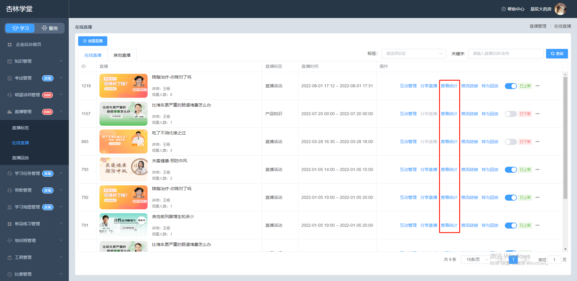Select the 在线直播 tab
This screenshot has height=281, width=577.
tap(93, 55)
